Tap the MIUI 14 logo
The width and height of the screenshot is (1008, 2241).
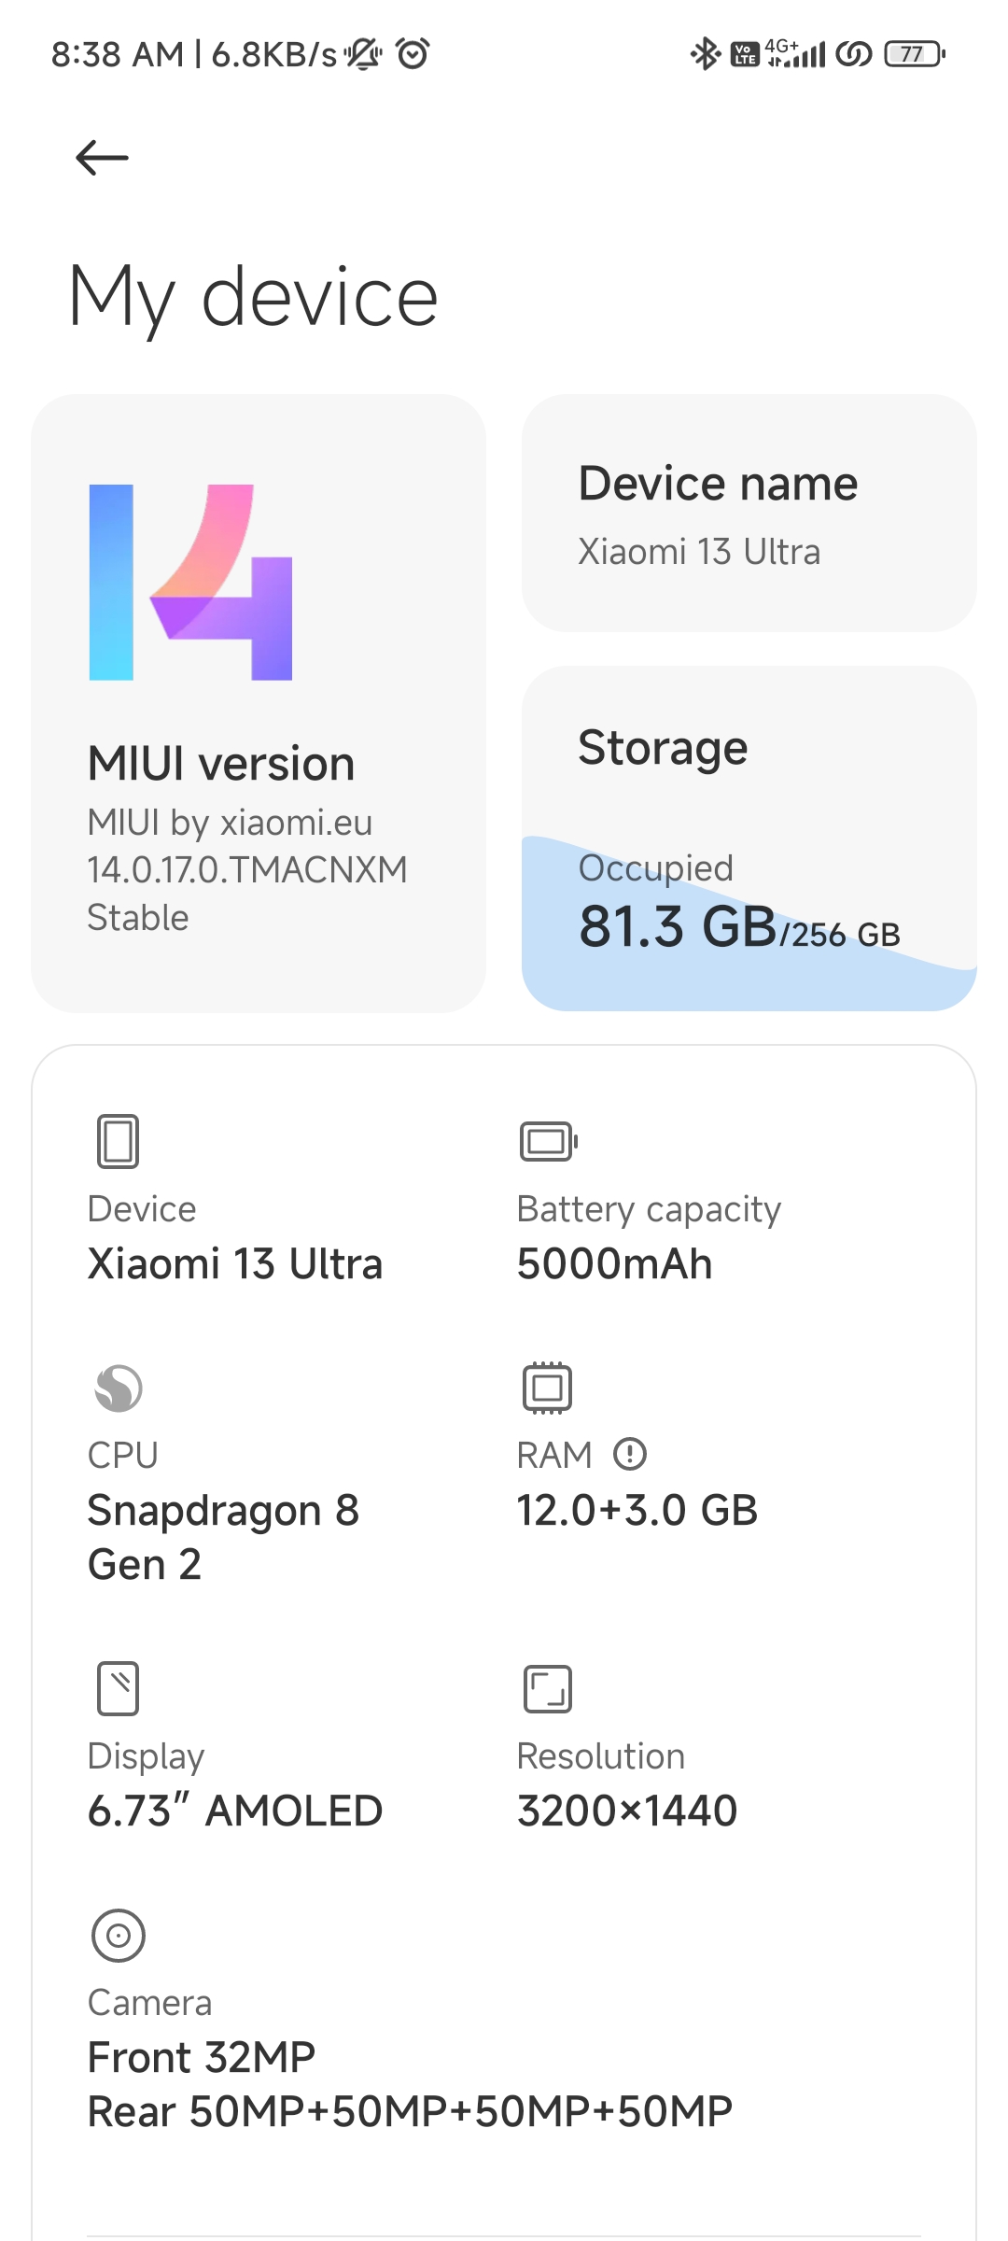[x=190, y=582]
